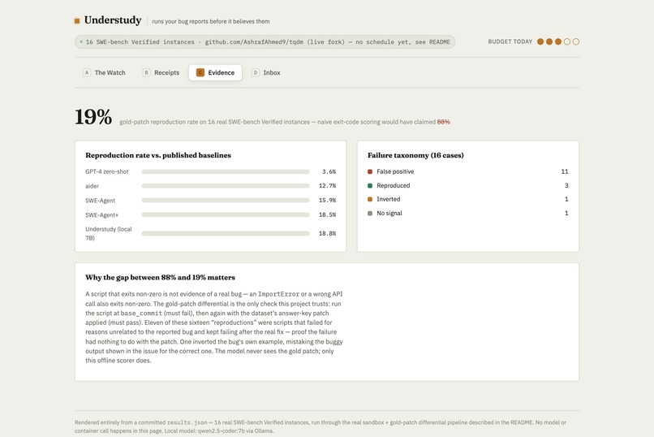The height and width of the screenshot is (437, 654).
Task: Open the Inbox tab
Action: (266, 72)
